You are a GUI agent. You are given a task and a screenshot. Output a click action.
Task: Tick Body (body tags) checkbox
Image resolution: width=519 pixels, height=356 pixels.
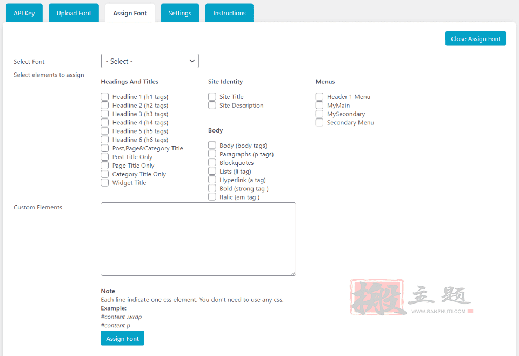coord(212,146)
